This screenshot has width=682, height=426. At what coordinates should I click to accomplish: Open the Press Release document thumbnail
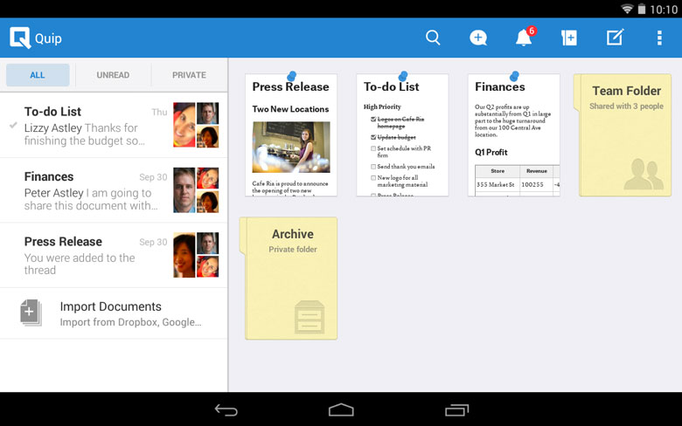(290, 135)
